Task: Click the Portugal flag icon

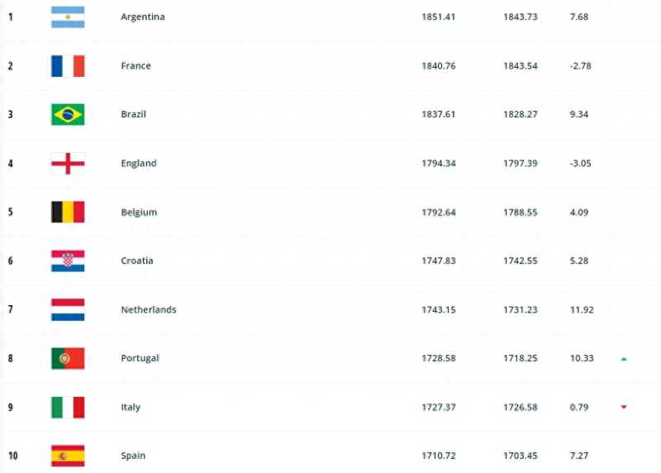Action: point(68,358)
